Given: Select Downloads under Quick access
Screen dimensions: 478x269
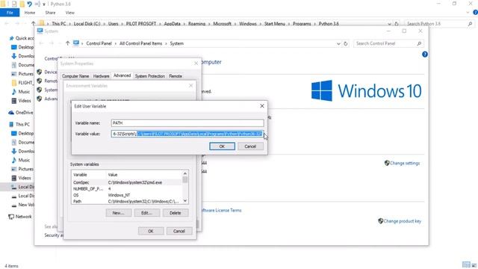Looking at the screenshot, I should [23, 56].
